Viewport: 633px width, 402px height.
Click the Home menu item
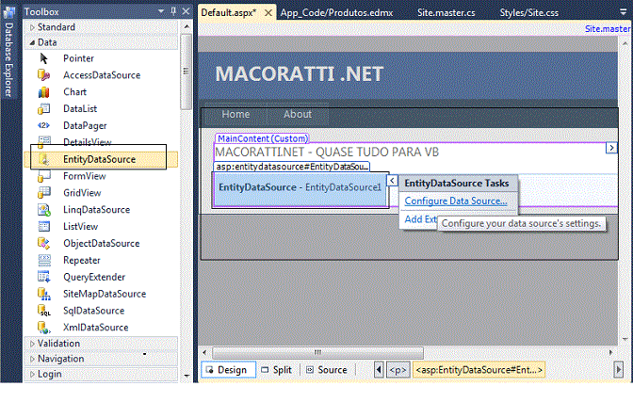point(235,115)
